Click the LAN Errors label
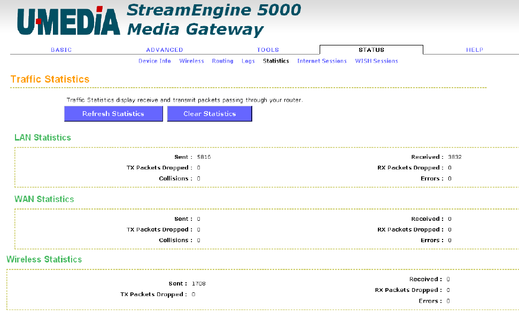 tap(432, 179)
